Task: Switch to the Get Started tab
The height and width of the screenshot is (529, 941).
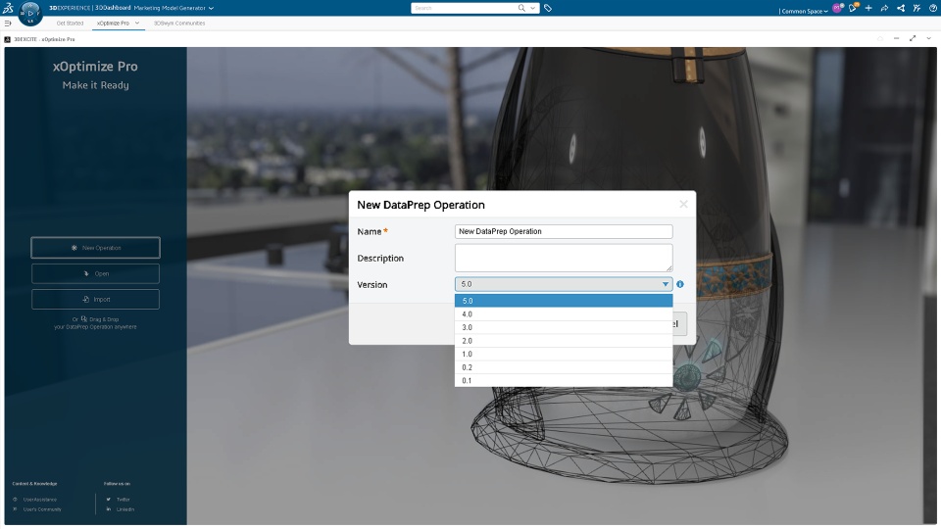Action: coord(71,23)
